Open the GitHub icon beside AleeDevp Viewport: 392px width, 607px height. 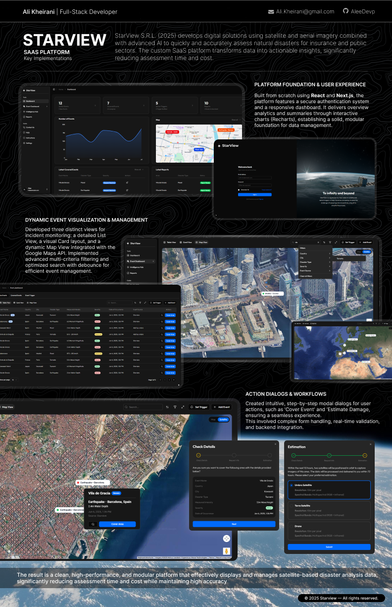pos(345,11)
